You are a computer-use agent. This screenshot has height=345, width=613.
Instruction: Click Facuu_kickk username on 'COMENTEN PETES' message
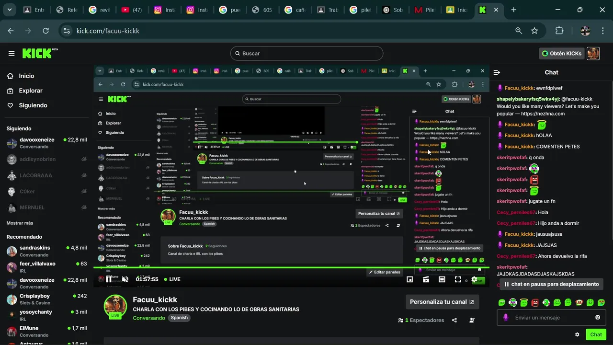click(519, 147)
